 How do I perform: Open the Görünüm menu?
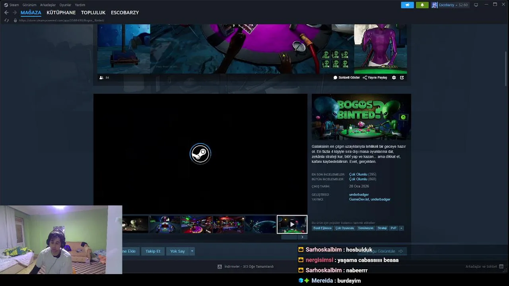pyautogui.click(x=29, y=5)
